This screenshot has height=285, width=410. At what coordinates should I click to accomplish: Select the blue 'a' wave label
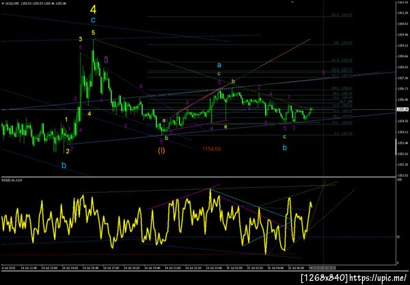219,64
